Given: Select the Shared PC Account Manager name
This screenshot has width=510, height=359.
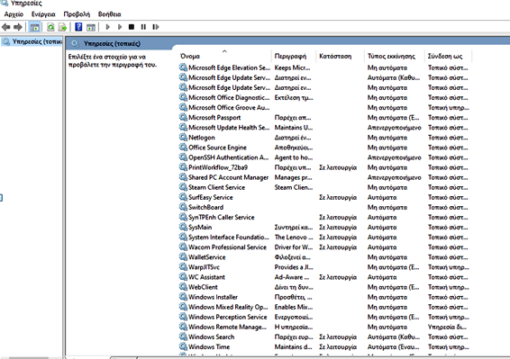Looking at the screenshot, I should coord(228,177).
